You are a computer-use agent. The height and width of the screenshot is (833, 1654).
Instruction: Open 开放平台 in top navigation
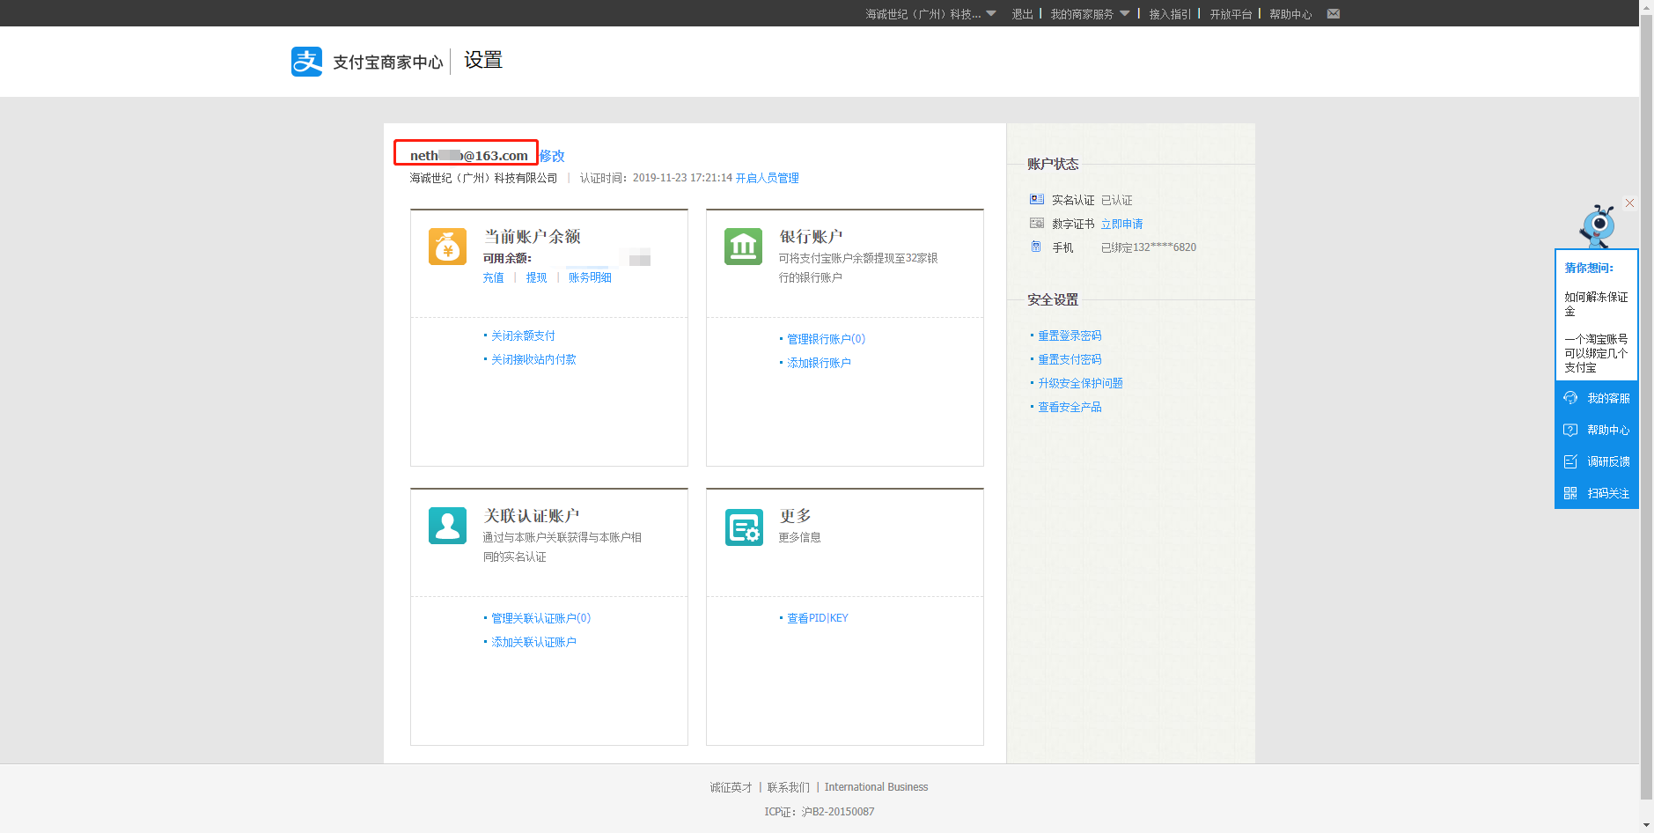tap(1230, 14)
